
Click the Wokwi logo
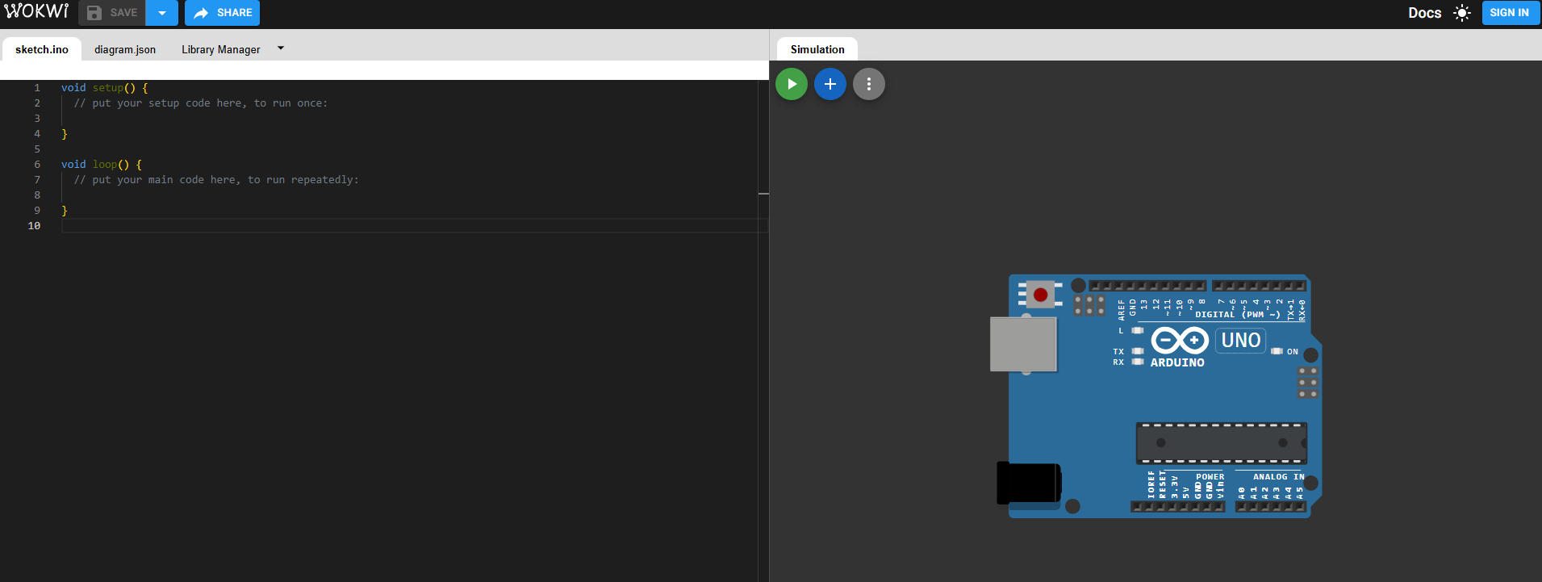[37, 11]
